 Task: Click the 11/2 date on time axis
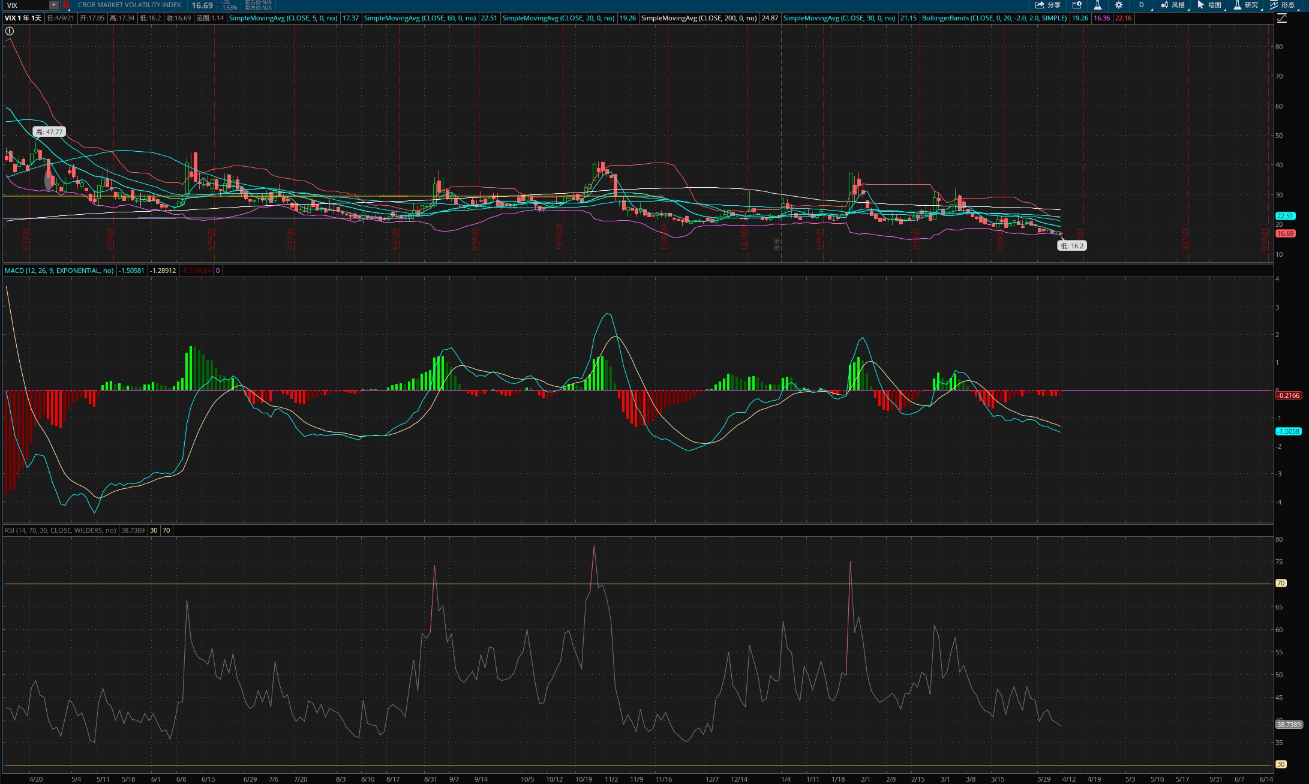pos(611,779)
